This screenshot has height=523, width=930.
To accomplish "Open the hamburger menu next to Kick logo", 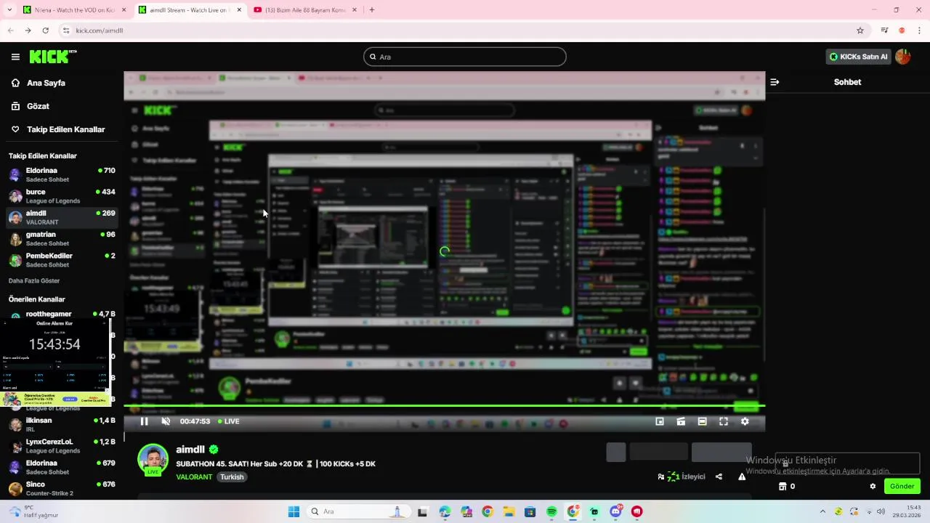I will click(x=15, y=57).
